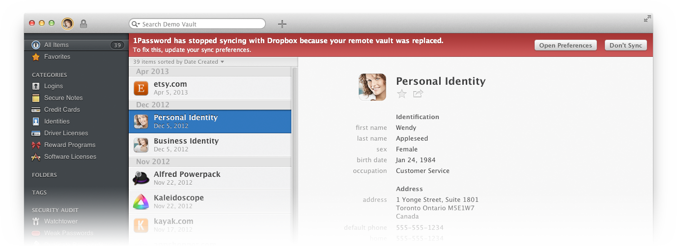Click the birth date Jan 24, 1984
This screenshot has height=246, width=677.
point(416,160)
